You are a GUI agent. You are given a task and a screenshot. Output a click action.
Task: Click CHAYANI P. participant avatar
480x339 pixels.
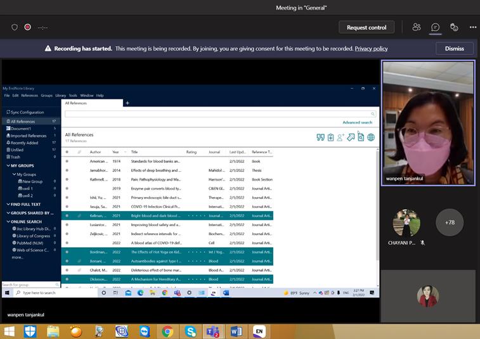click(x=406, y=222)
